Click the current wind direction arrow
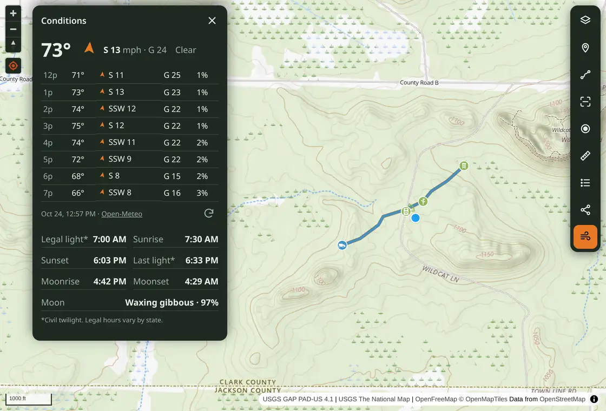This screenshot has height=411, width=606. pyautogui.click(x=89, y=48)
